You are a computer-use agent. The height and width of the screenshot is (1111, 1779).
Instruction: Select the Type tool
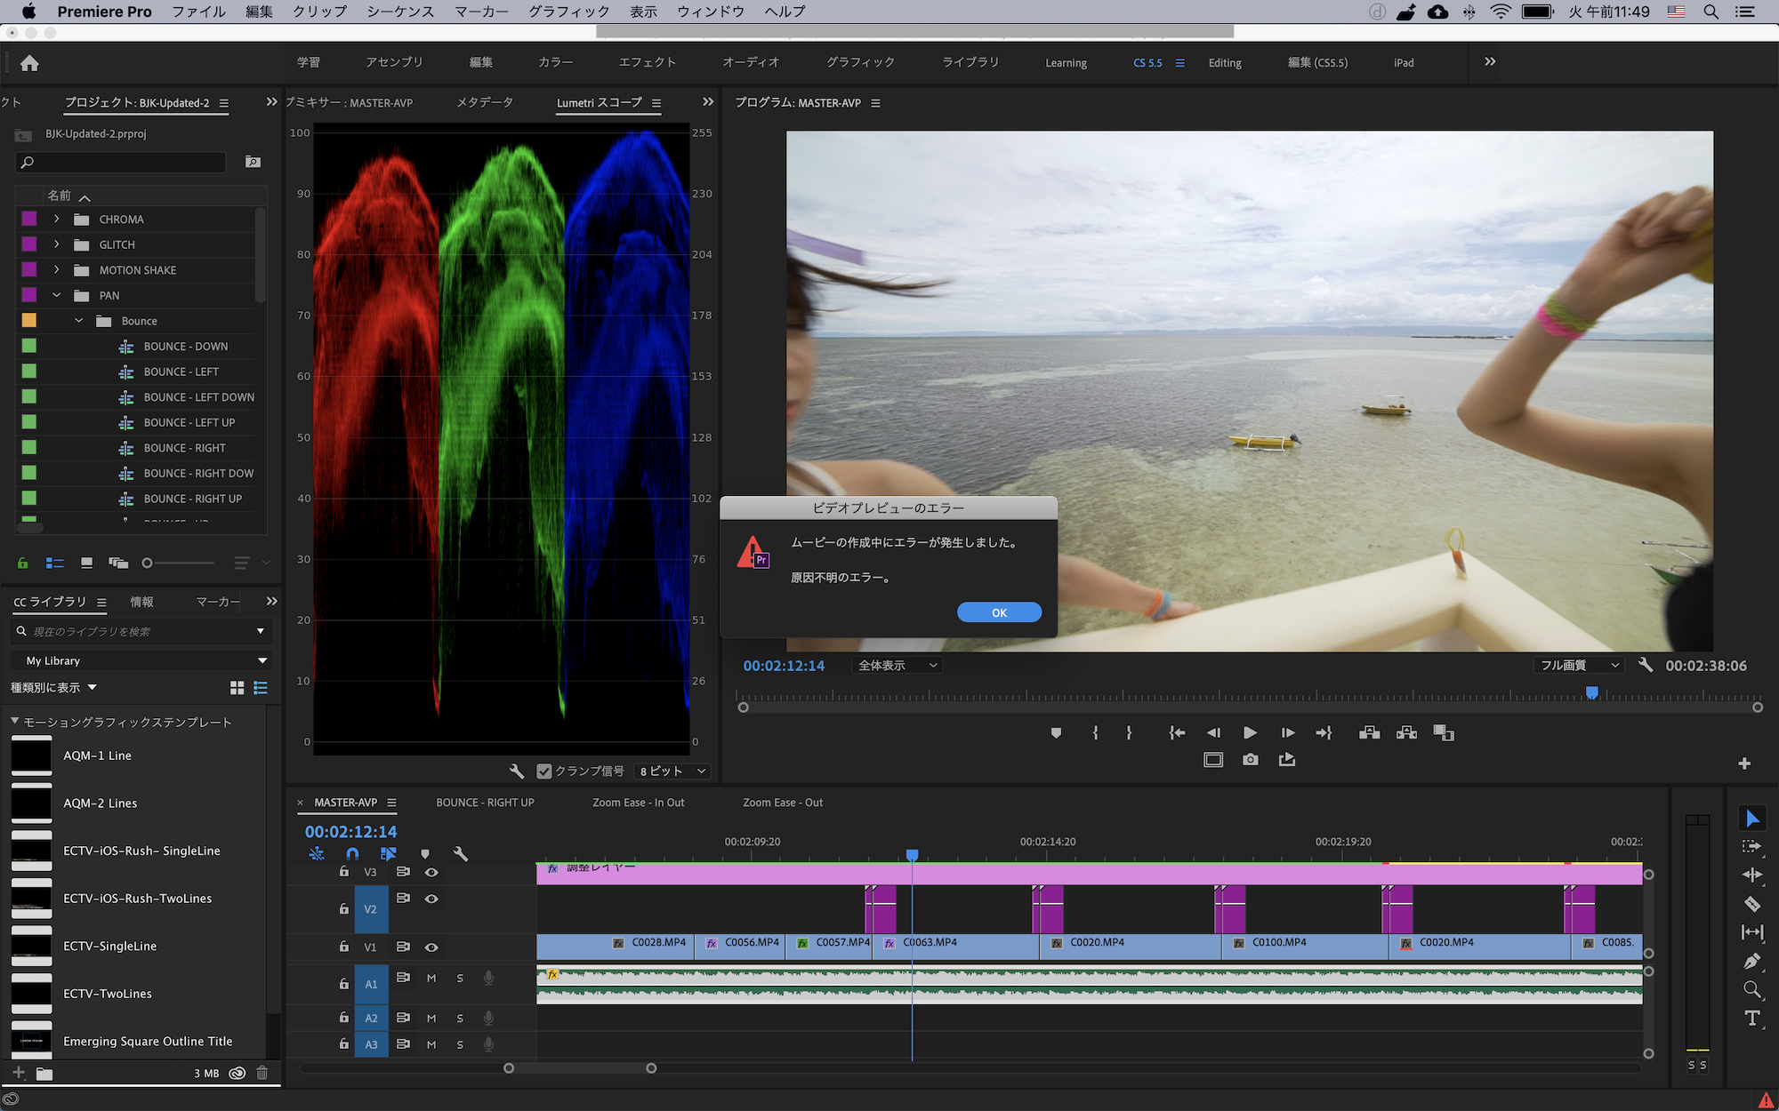(x=1751, y=1019)
